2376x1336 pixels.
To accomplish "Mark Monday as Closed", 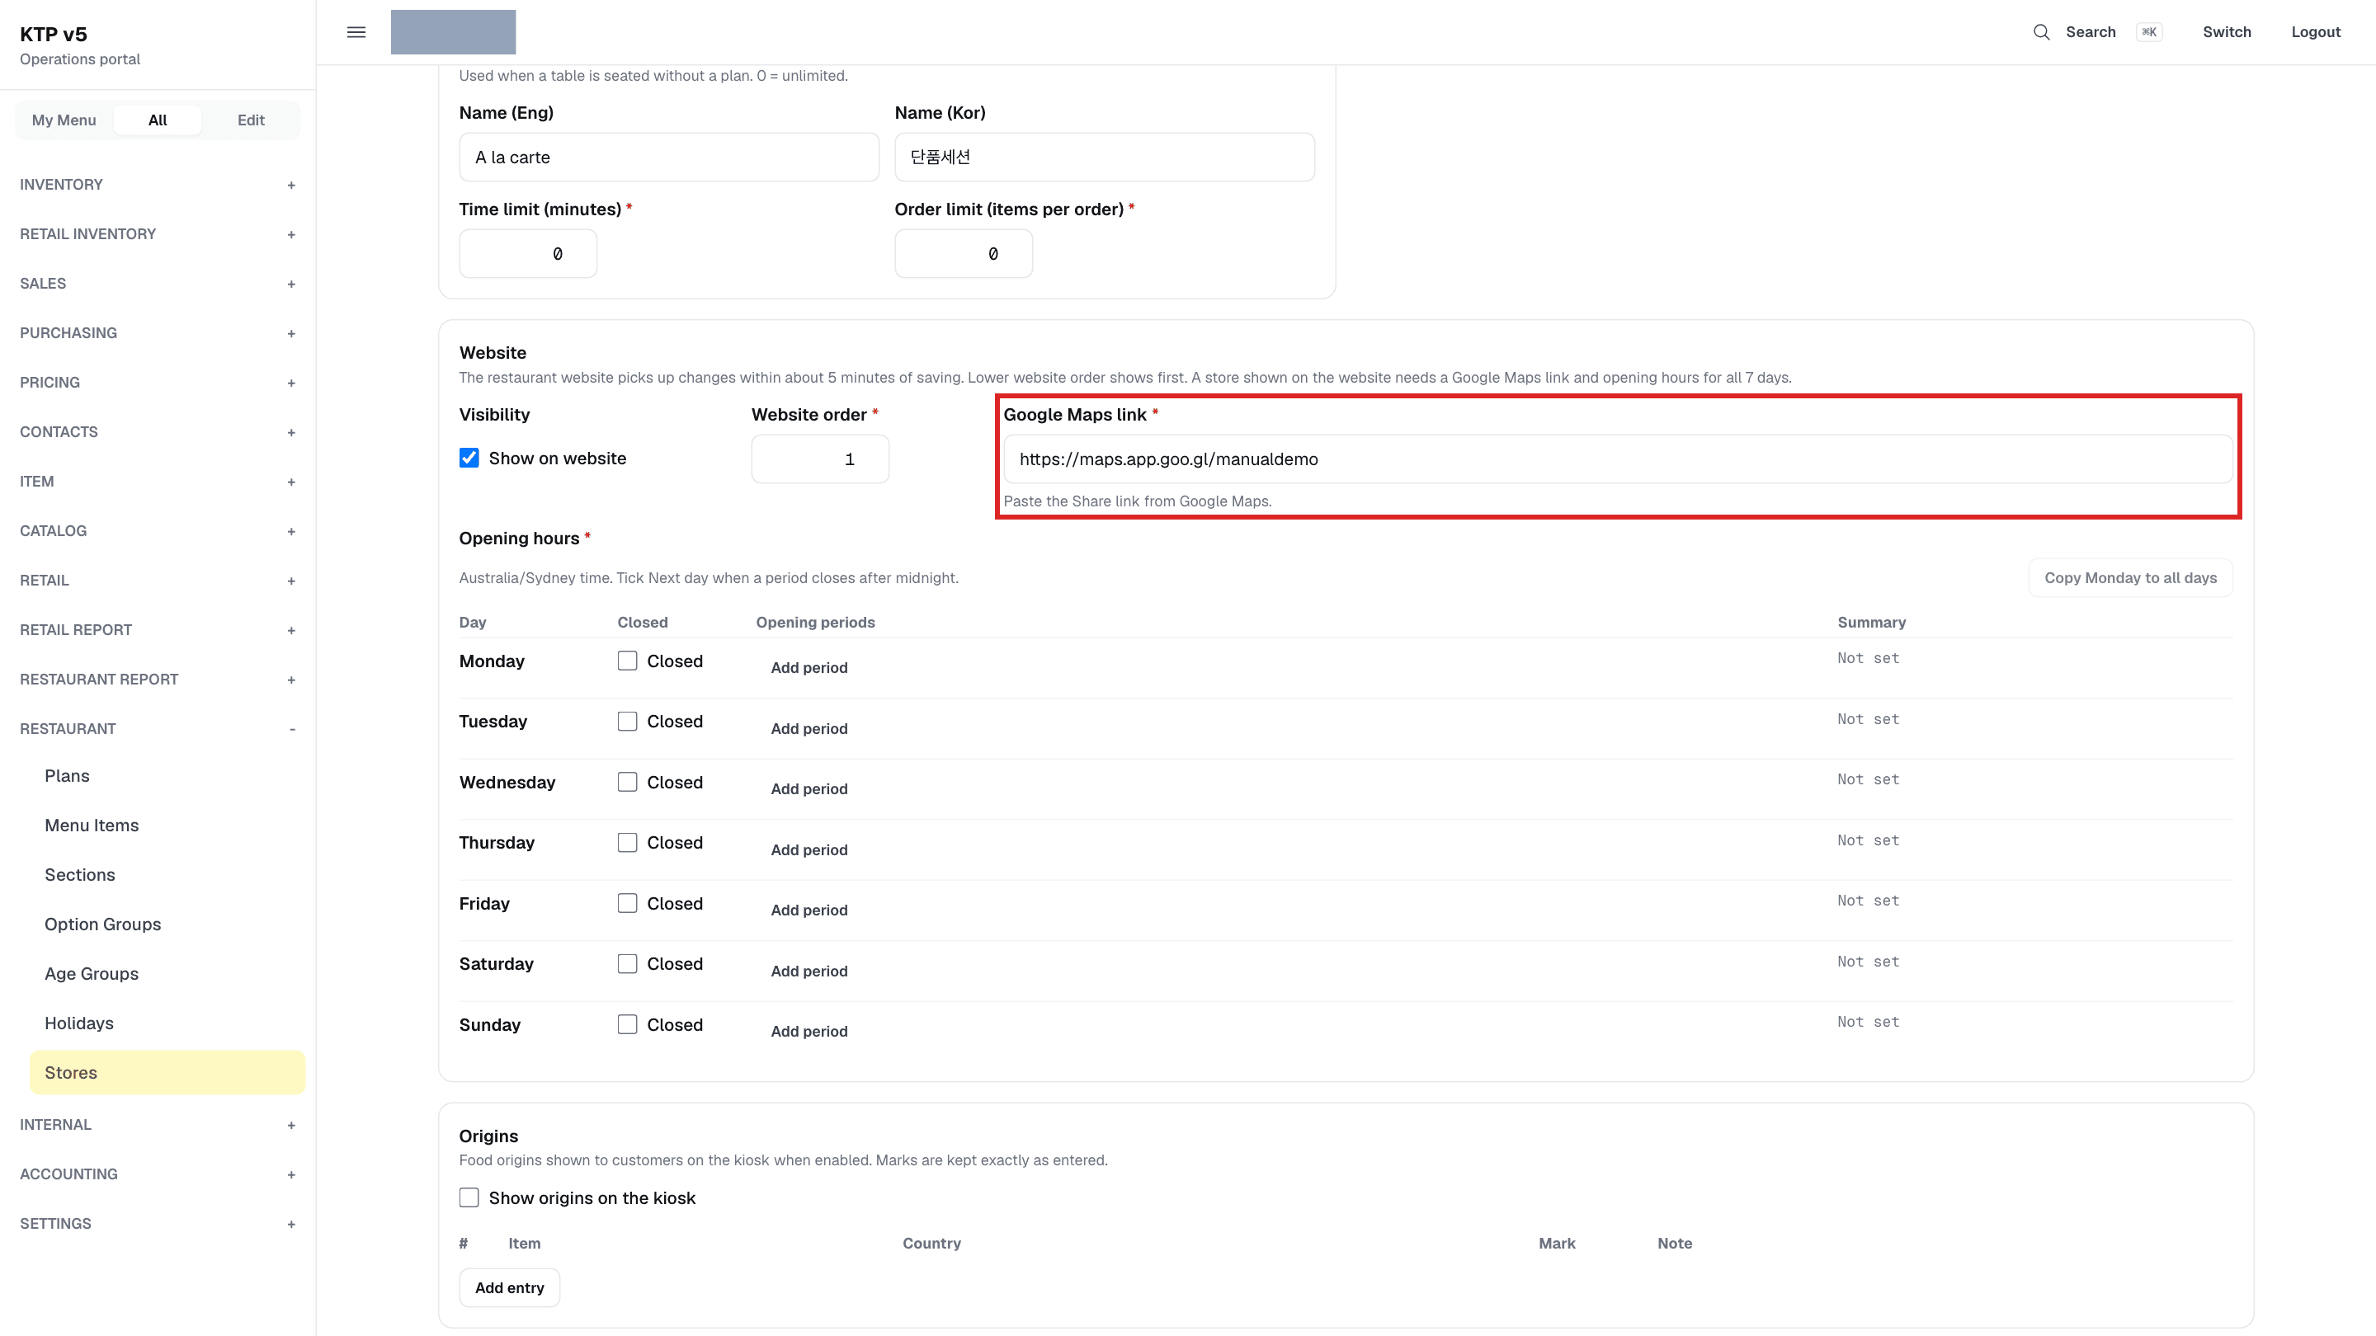I will pyautogui.click(x=627, y=661).
